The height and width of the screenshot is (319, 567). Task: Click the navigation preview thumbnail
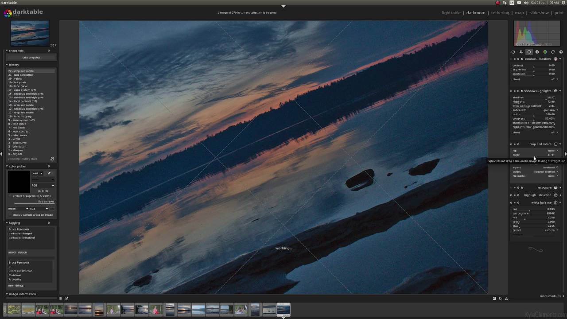click(30, 33)
